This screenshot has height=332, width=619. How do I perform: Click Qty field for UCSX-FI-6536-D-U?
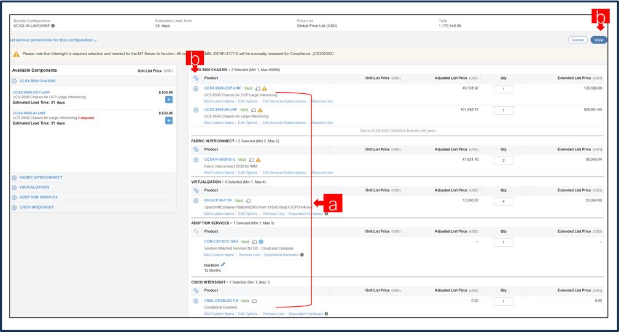(504, 161)
